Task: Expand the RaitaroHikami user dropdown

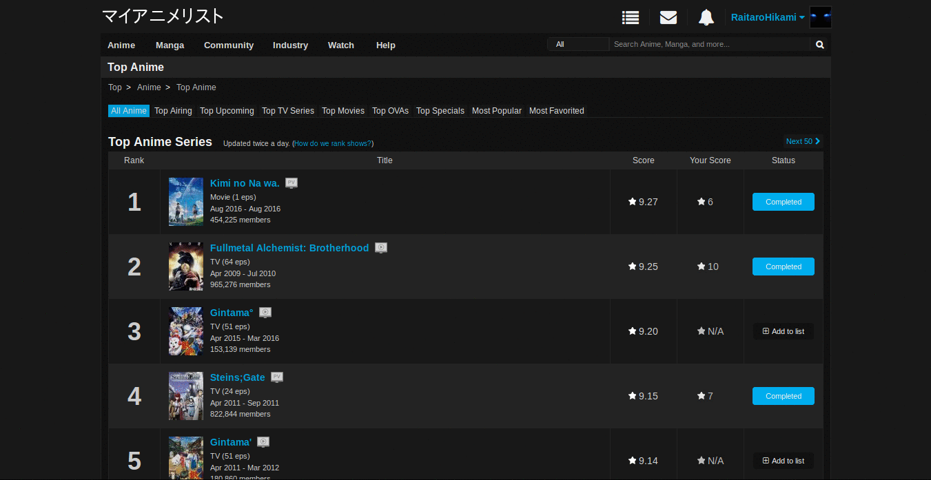Action: tap(768, 17)
